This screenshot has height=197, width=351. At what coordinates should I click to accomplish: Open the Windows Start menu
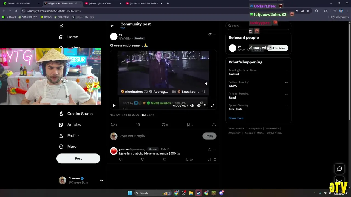(x=130, y=193)
